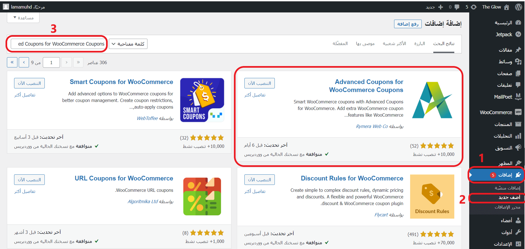Open the المنتجات products icon
Screen dimensions: 525x249
tap(518, 124)
